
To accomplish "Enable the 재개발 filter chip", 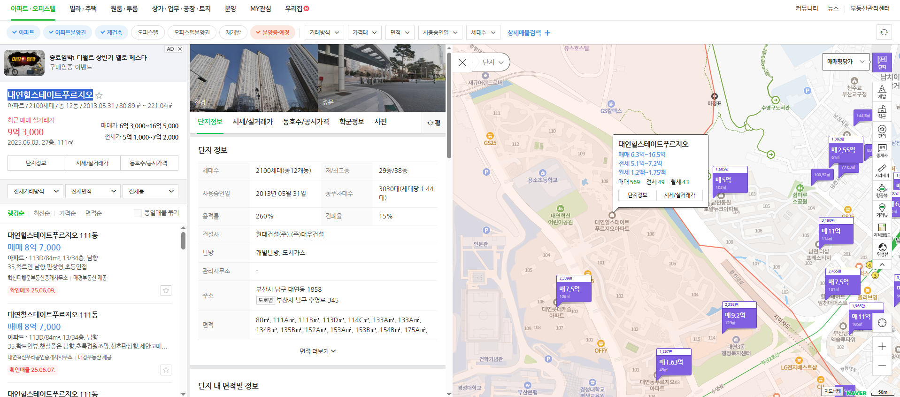I will (233, 32).
